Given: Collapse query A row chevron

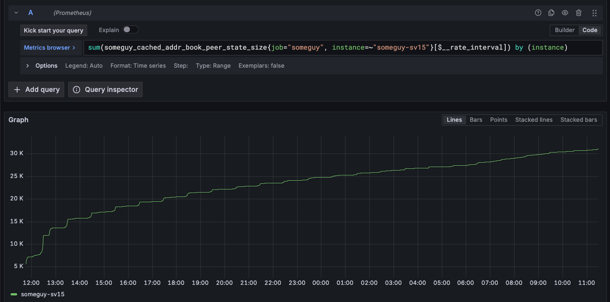Looking at the screenshot, I should 16,13.
